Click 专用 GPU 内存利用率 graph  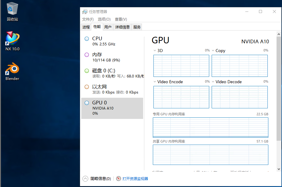point(210,127)
